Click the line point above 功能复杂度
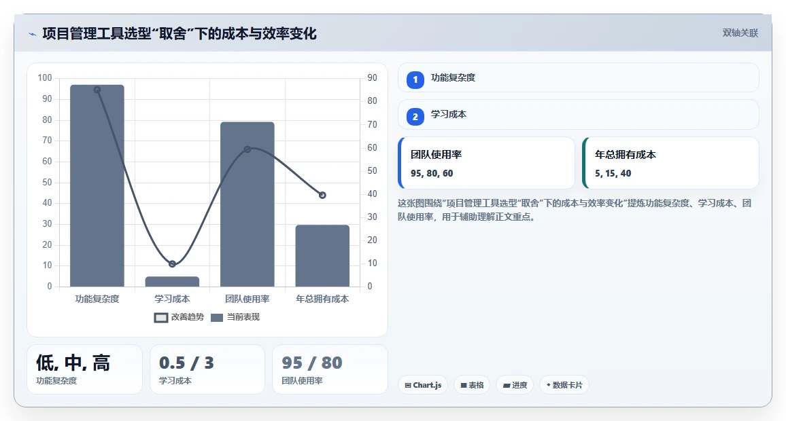786x421 pixels. click(x=97, y=90)
